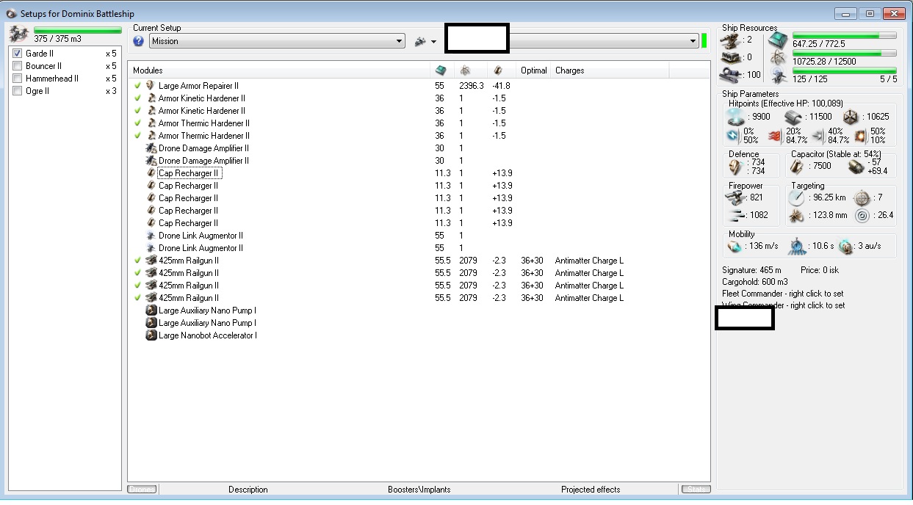The height and width of the screenshot is (505, 913).
Task: Click the Capacitor (Stable at: 54%) label
Action: pos(837,154)
